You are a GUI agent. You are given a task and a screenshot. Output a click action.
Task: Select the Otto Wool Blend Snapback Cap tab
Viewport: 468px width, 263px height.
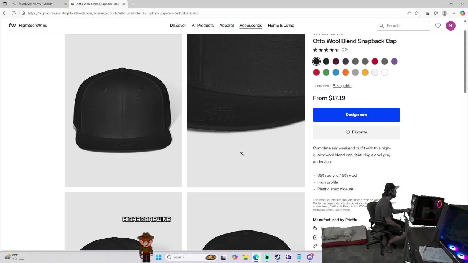pos(97,4)
